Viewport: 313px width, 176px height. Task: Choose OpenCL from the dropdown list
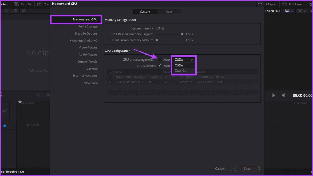click(x=180, y=71)
